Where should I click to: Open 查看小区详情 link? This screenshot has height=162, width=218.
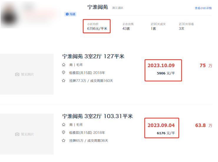203,8
